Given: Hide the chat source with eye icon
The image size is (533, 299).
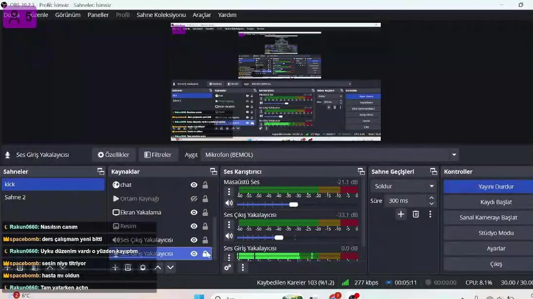Looking at the screenshot, I should coord(194,185).
